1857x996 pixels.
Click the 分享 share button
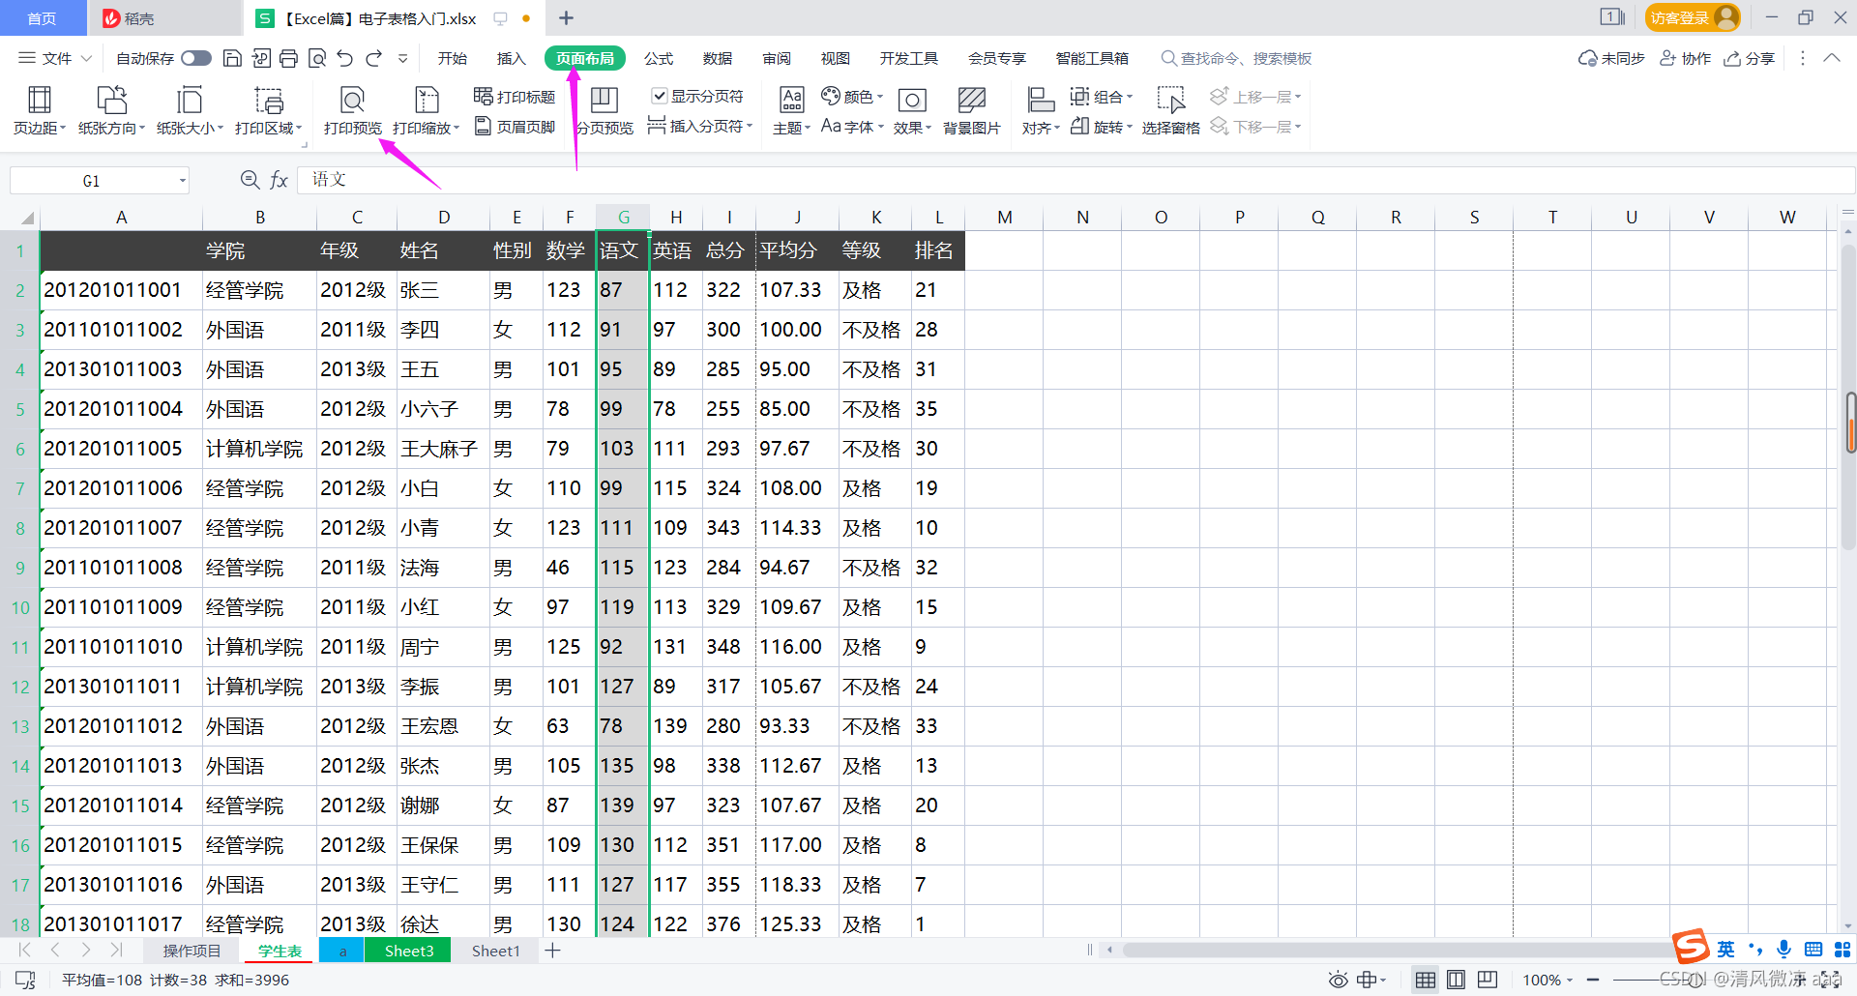pyautogui.click(x=1750, y=58)
